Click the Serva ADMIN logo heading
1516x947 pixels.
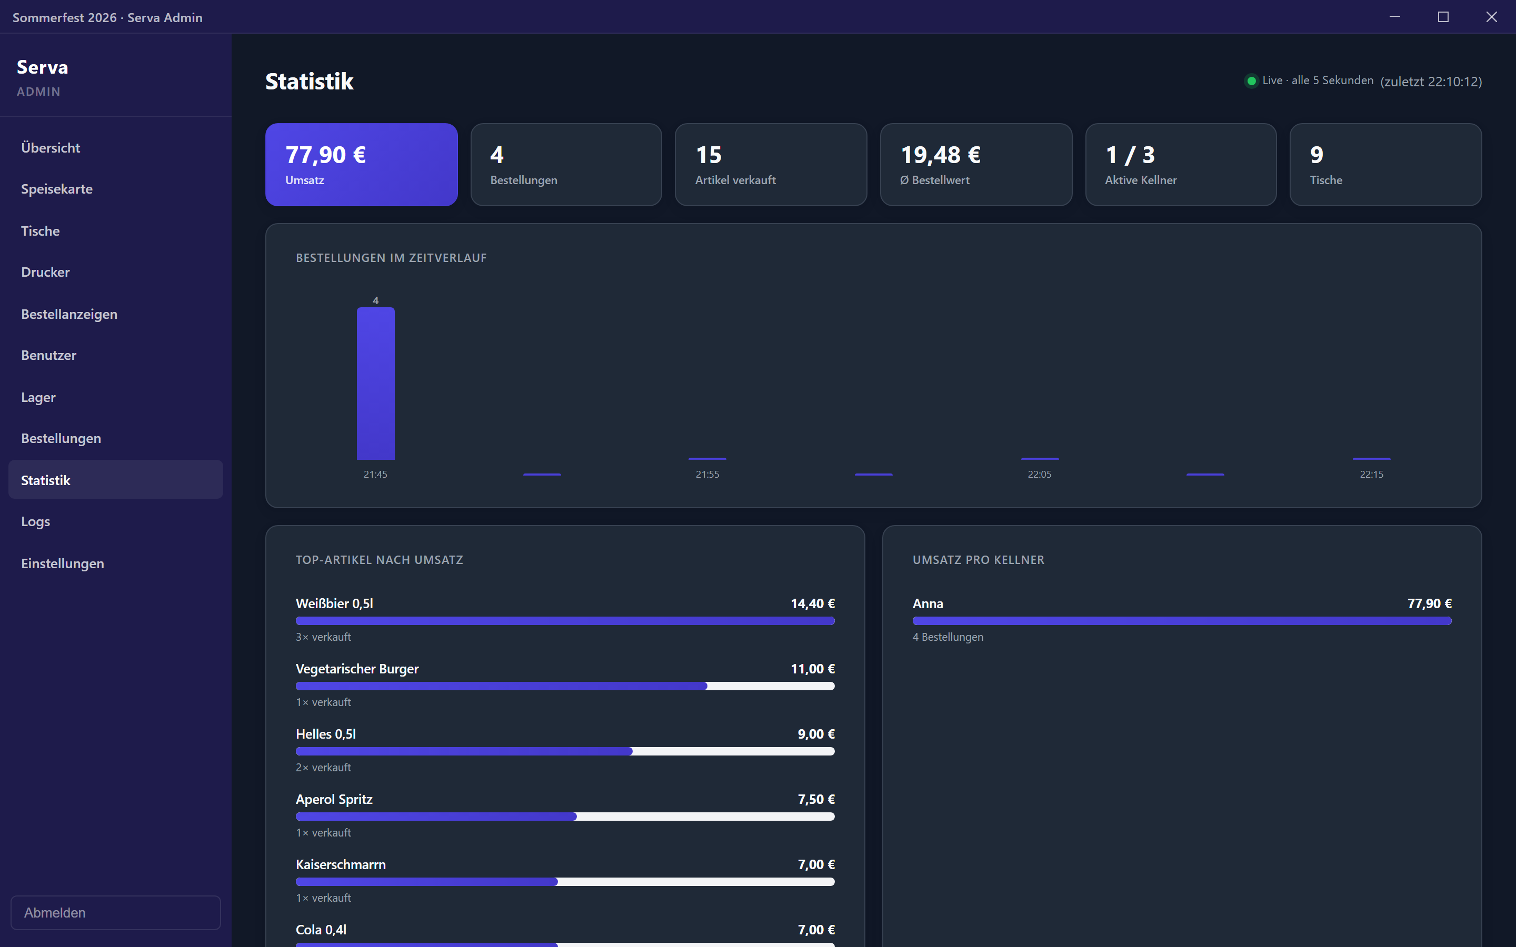coord(42,77)
